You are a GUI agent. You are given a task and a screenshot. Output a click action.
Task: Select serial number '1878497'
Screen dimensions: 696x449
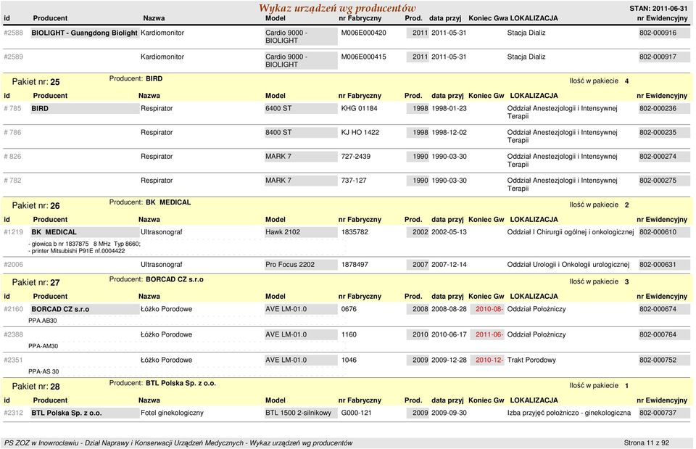point(355,265)
